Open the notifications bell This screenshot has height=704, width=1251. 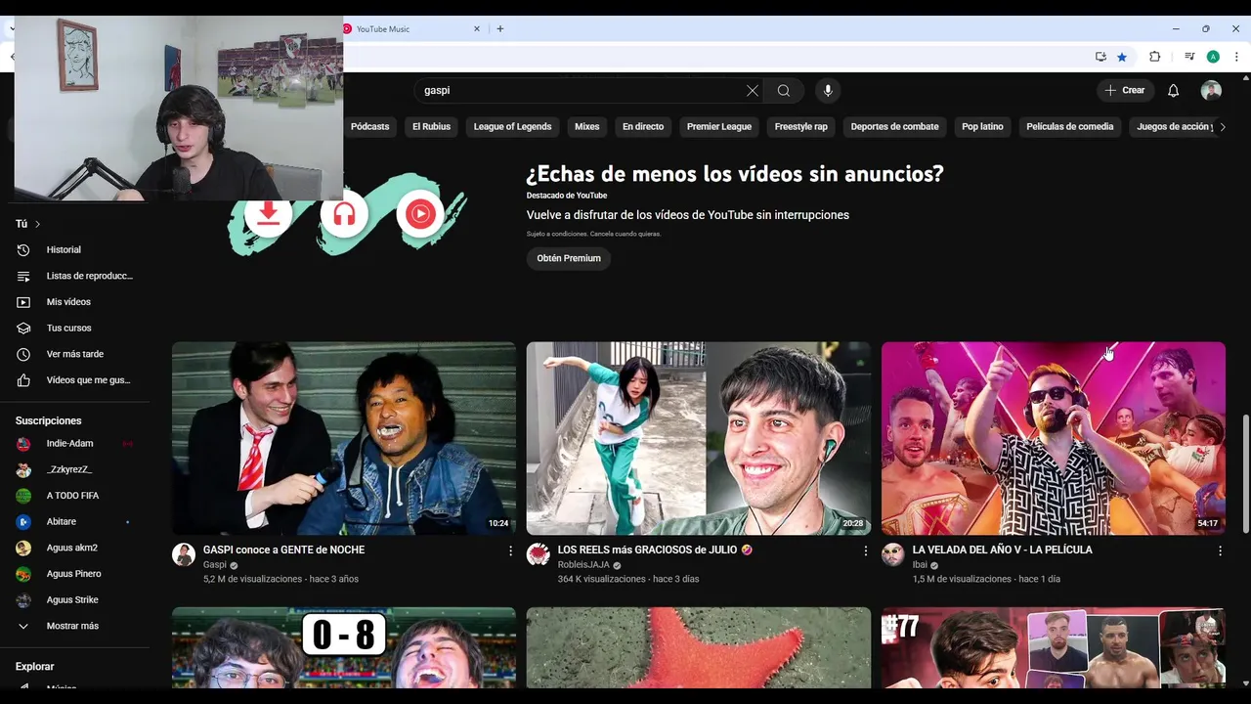[x=1174, y=90]
